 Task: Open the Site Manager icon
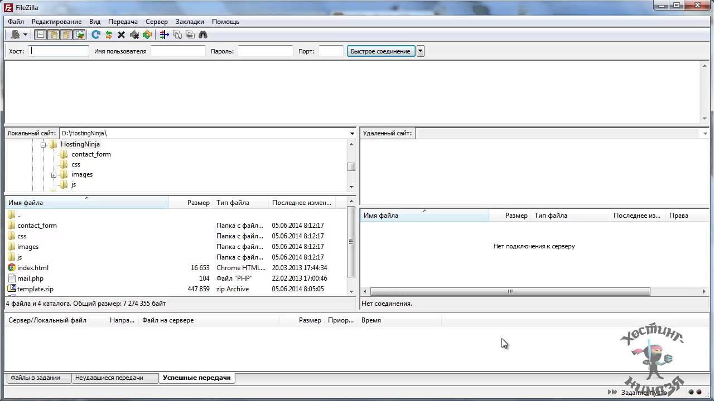pos(15,35)
